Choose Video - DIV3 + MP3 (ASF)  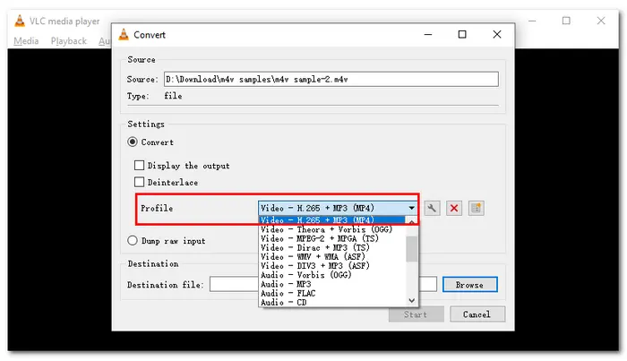tap(332, 266)
